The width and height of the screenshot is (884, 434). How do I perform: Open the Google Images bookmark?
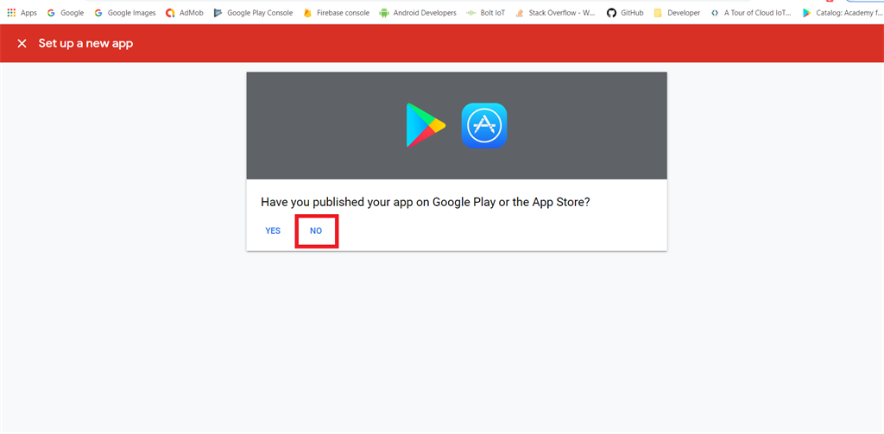(x=125, y=12)
